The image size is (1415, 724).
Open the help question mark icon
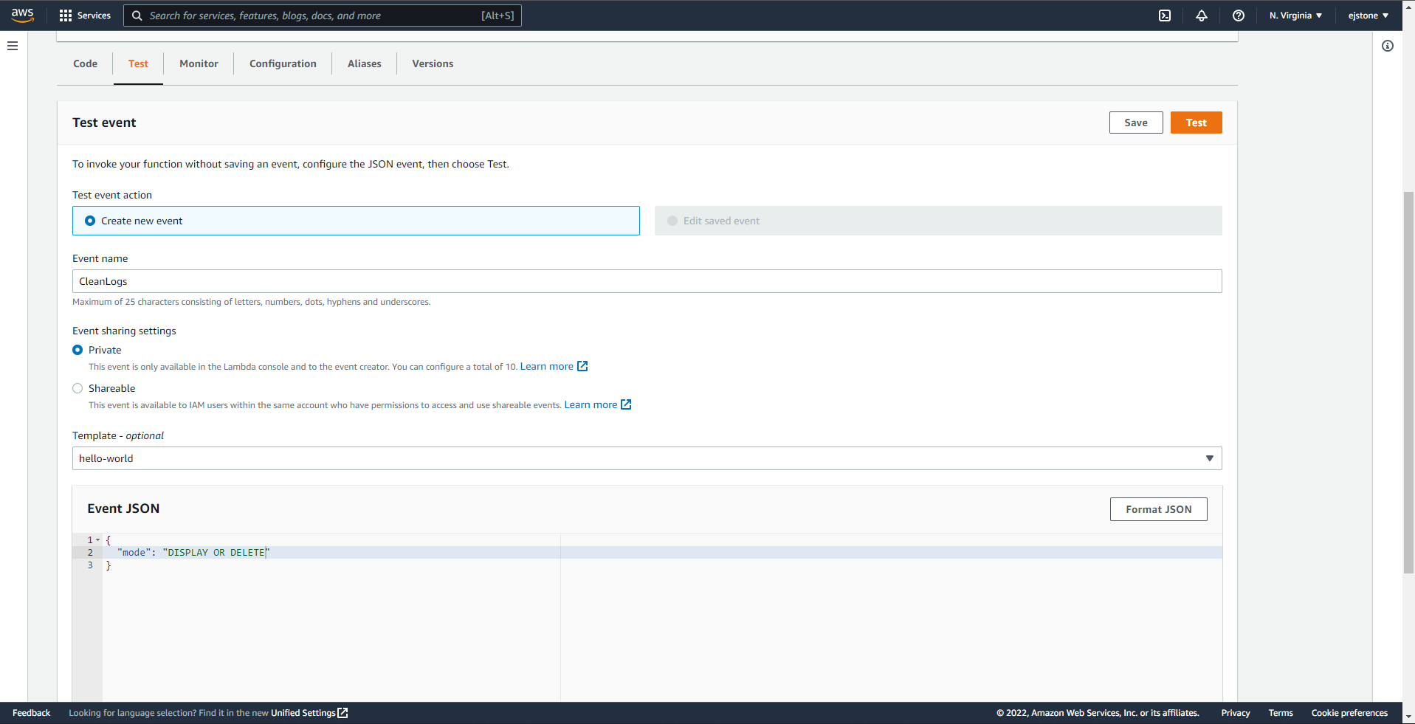pyautogui.click(x=1239, y=15)
